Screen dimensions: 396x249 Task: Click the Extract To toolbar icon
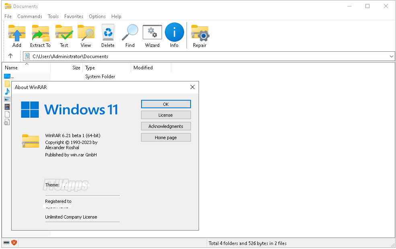41,33
